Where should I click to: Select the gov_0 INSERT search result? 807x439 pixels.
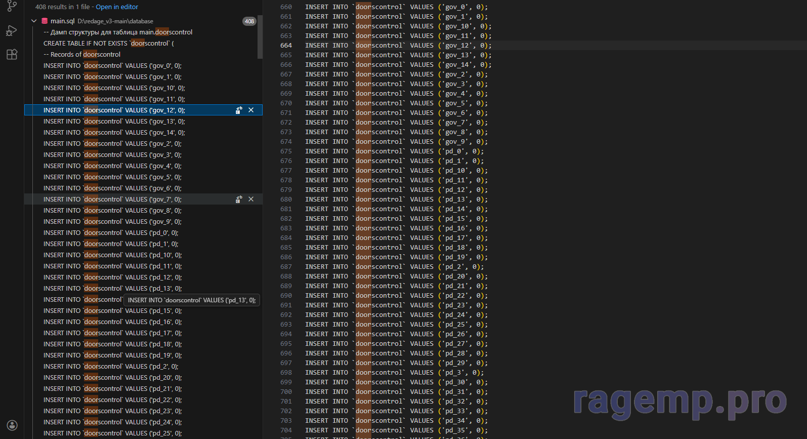tap(112, 66)
